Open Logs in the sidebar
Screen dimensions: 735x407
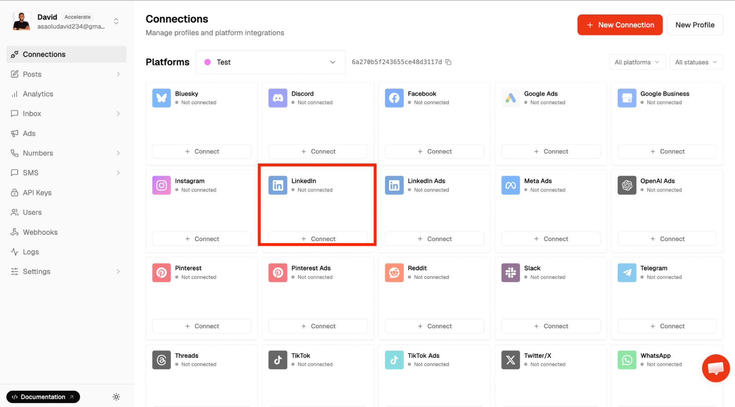(67, 252)
